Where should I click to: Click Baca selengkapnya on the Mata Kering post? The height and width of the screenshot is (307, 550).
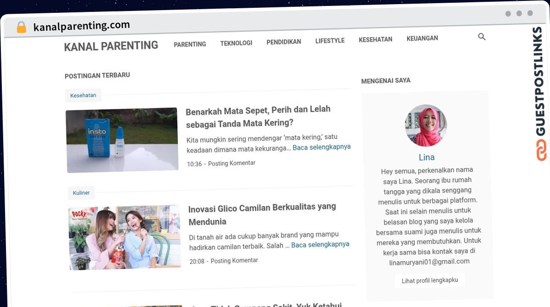[x=322, y=147]
